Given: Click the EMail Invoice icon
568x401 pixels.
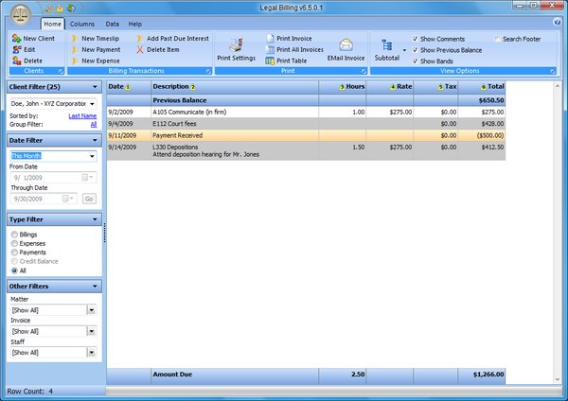Looking at the screenshot, I should (x=346, y=45).
